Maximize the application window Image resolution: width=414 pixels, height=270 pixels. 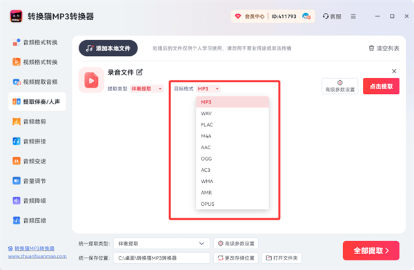click(x=392, y=17)
